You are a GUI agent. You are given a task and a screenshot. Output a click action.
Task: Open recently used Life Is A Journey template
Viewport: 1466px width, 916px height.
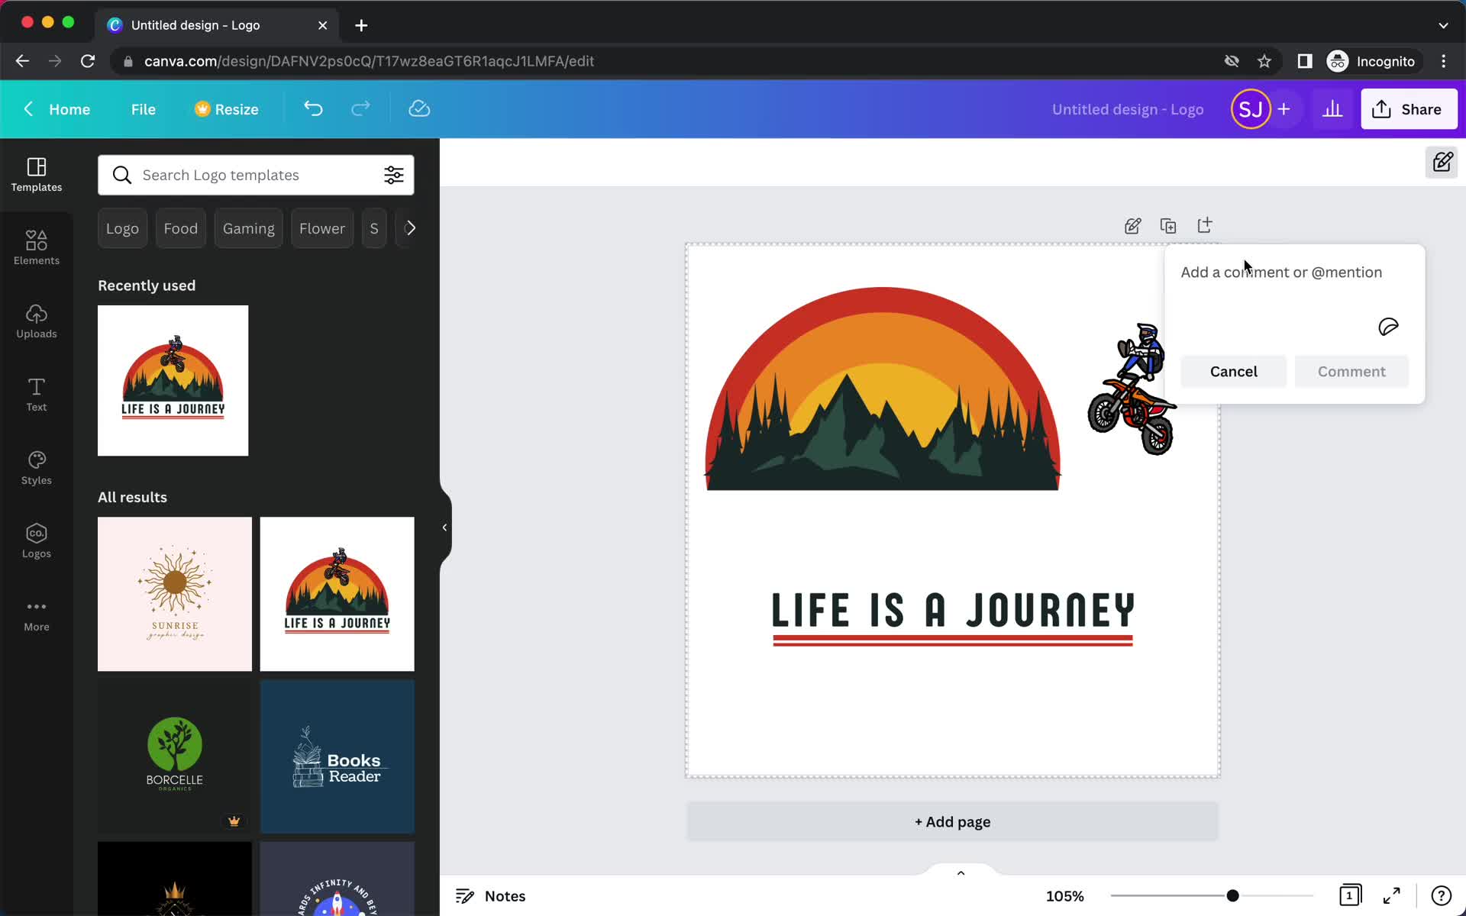point(173,381)
